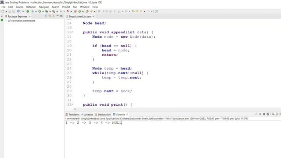Open the Help menu

(95, 7)
